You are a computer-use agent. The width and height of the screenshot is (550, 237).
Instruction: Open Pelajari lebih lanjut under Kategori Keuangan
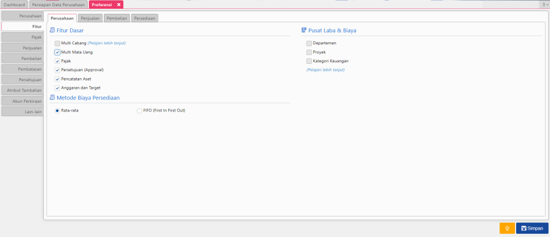click(x=325, y=70)
